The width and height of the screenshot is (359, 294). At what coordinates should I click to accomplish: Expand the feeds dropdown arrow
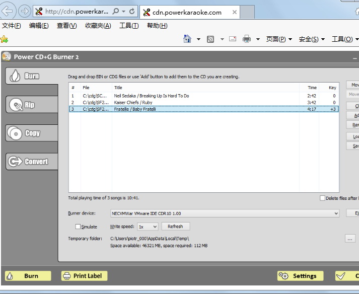coord(222,39)
